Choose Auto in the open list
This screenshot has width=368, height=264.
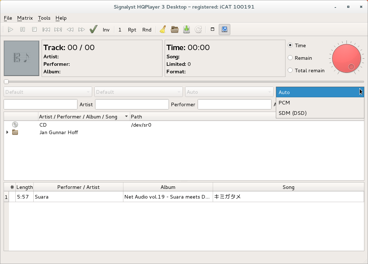point(320,92)
